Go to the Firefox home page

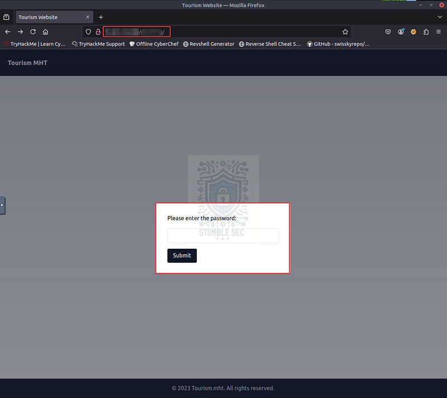(45, 32)
